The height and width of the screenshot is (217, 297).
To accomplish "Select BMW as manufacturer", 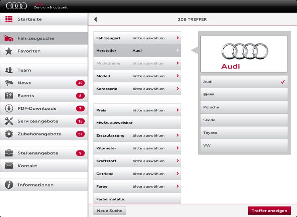I will [x=244, y=95].
